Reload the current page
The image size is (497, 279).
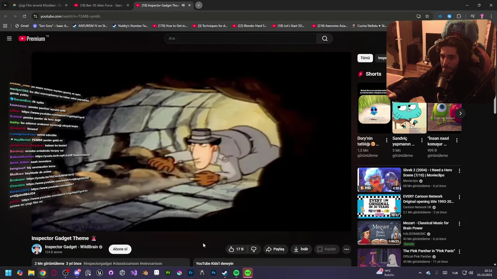pyautogui.click(x=24, y=16)
